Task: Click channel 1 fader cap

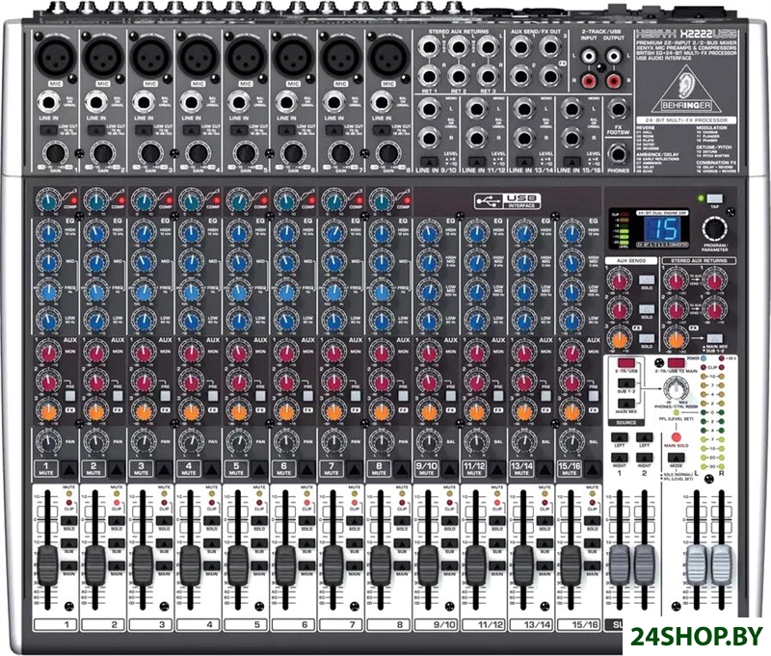Action: click(x=48, y=565)
